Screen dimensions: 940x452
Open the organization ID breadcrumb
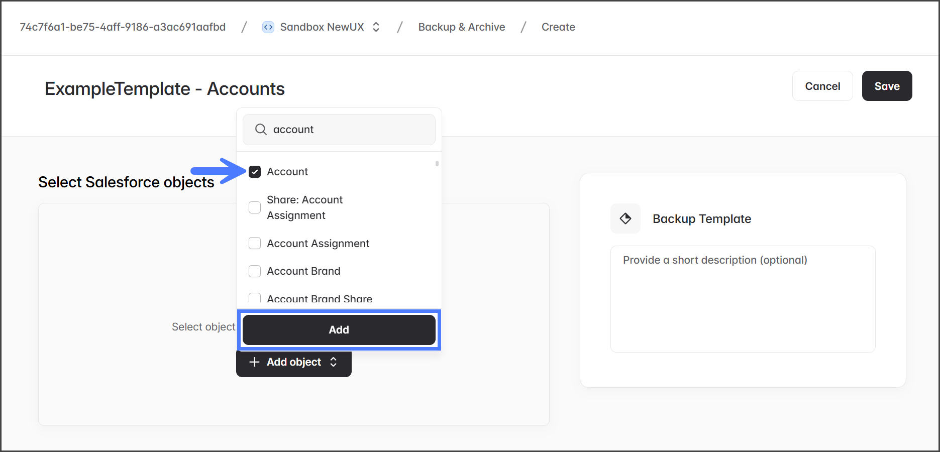[123, 27]
